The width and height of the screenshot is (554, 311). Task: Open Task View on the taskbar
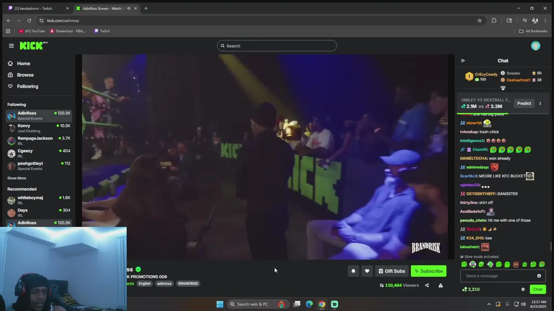click(x=297, y=304)
